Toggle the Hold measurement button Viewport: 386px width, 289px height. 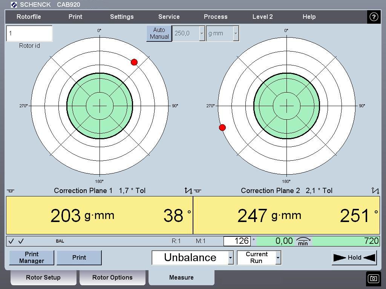pos(354,258)
